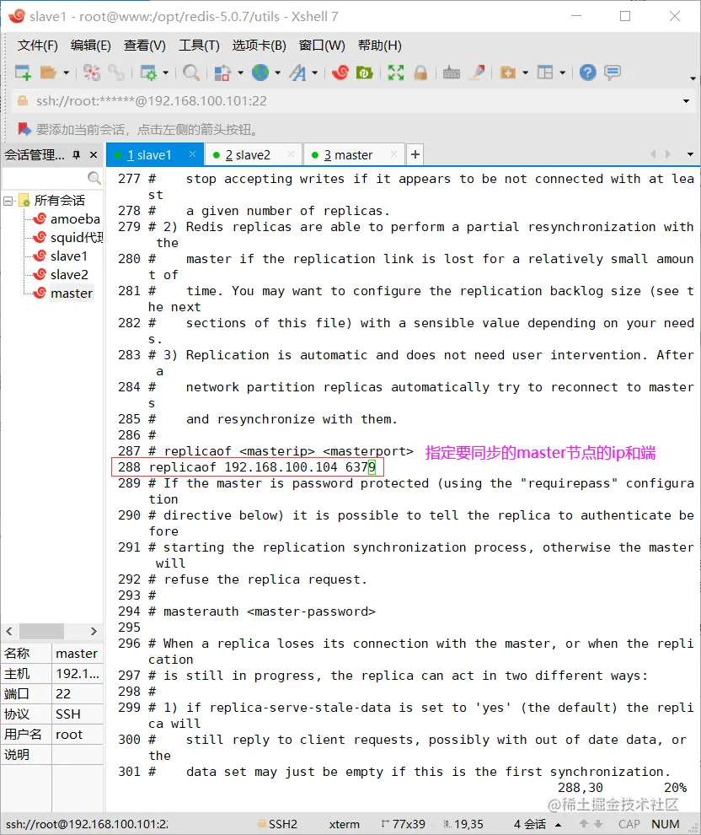This screenshot has height=835, width=701.
Task: Expand dropdown beside layout icon
Action: click(562, 73)
